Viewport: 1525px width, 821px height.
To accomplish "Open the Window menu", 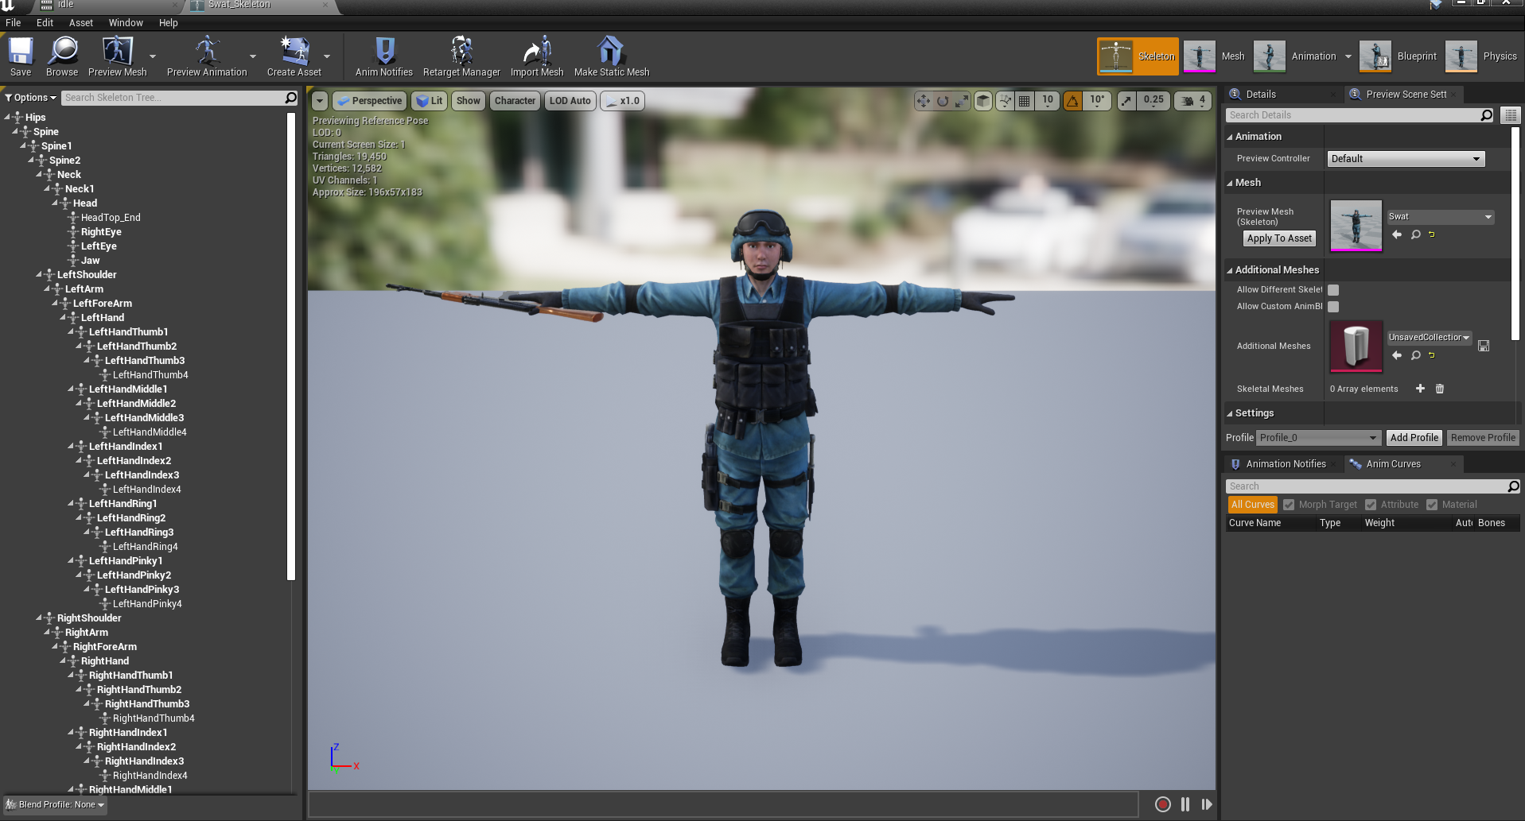I will [125, 22].
